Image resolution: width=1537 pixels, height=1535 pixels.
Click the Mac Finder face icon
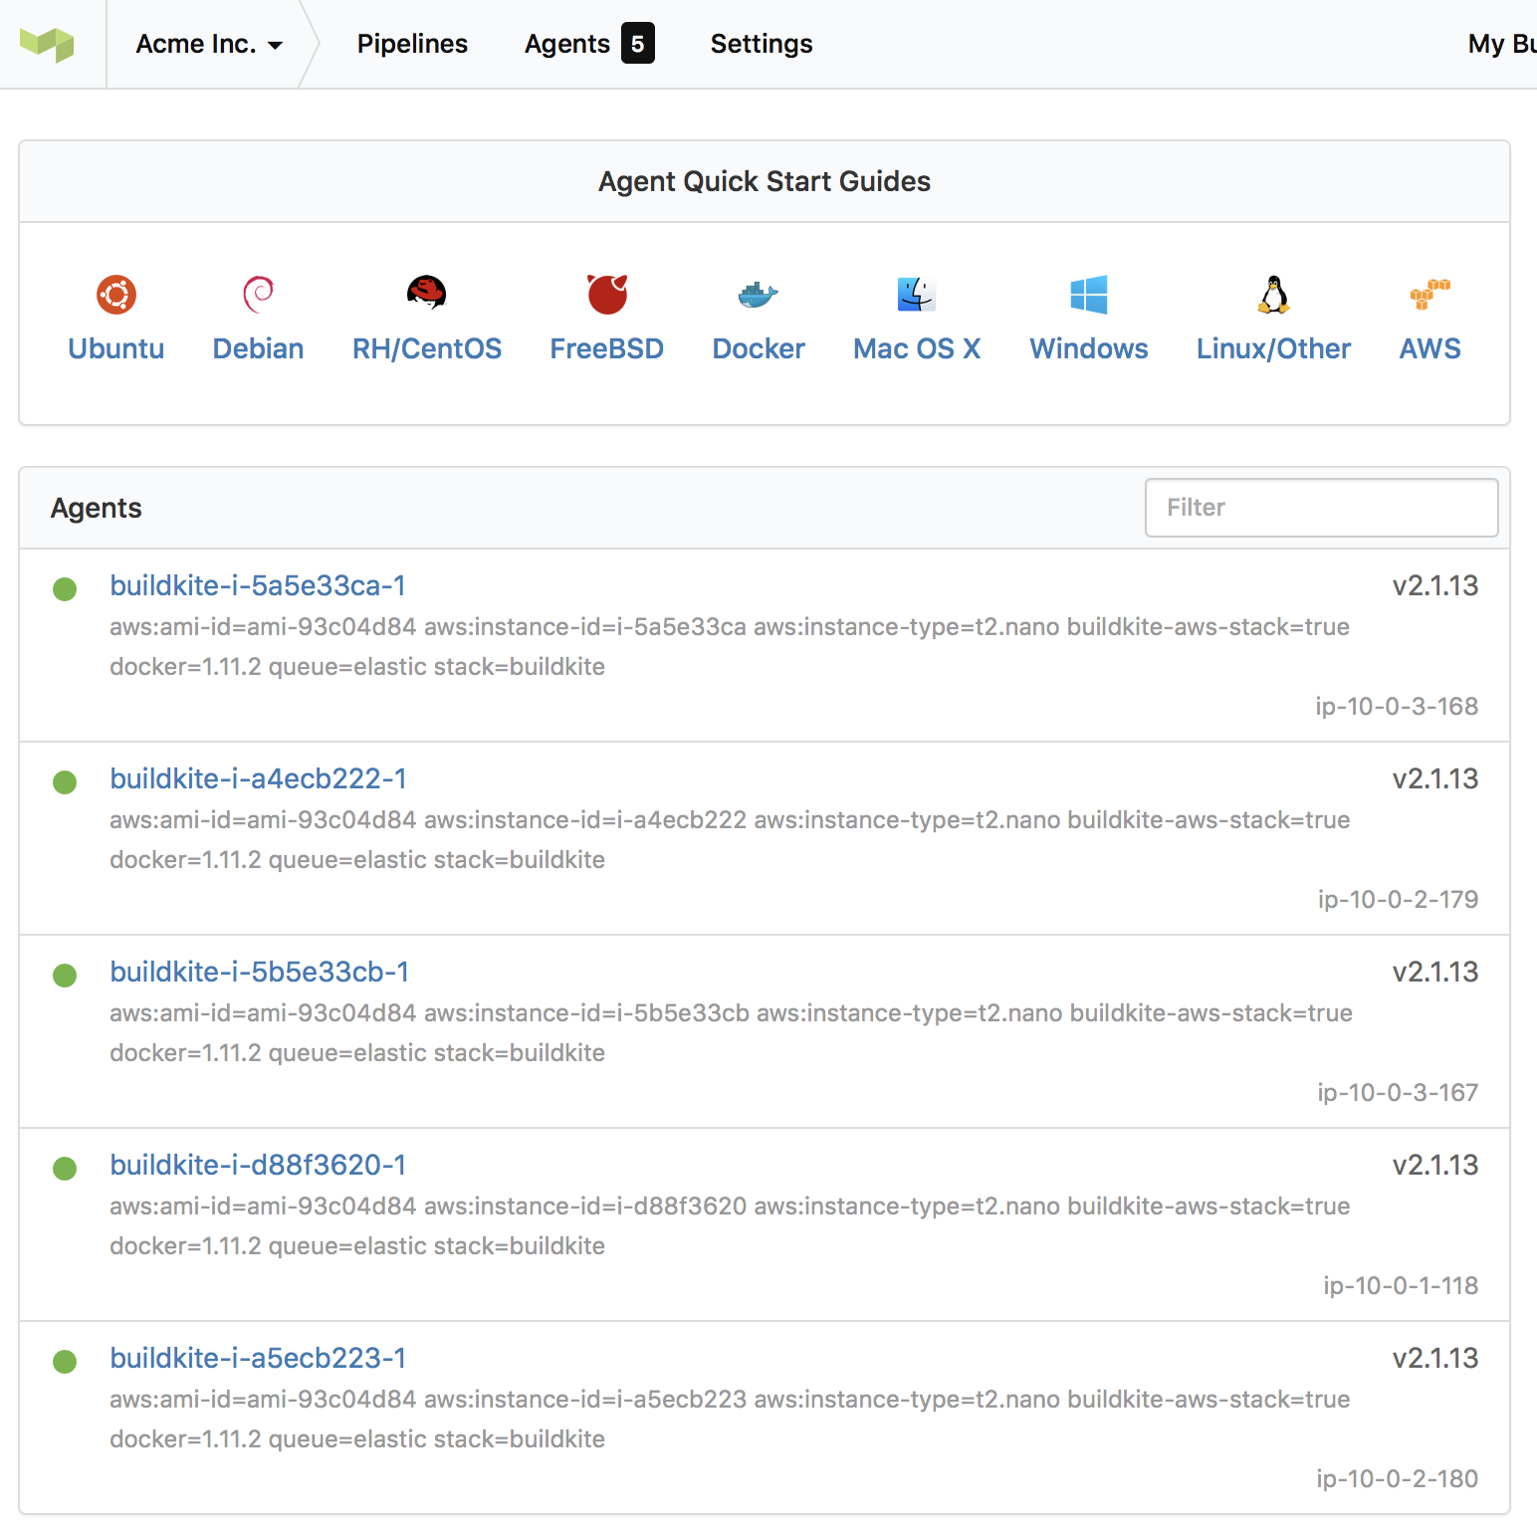tap(917, 295)
